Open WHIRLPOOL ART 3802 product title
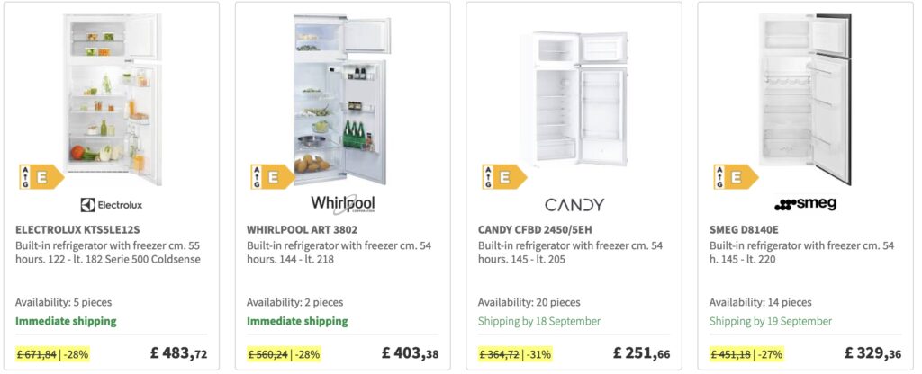 tap(302, 229)
